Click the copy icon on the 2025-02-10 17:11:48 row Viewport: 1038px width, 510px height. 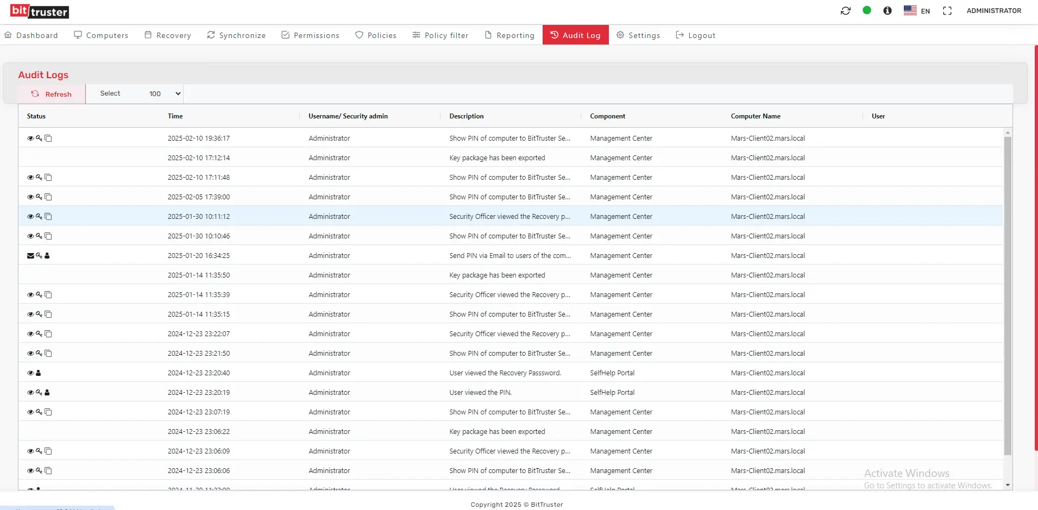(48, 177)
